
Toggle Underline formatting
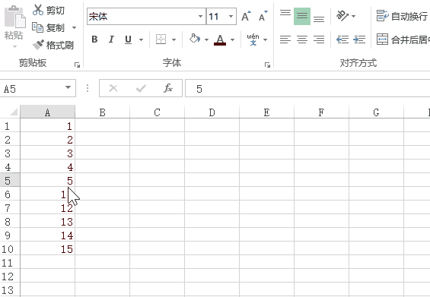click(x=128, y=39)
